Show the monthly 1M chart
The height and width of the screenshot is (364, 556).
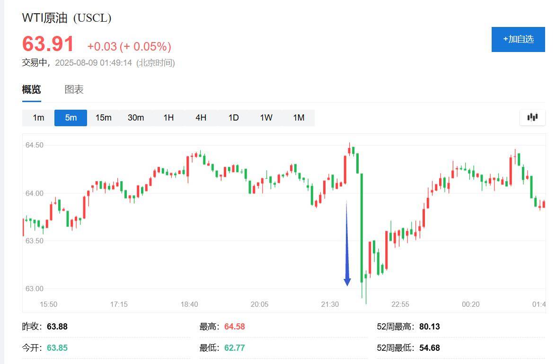click(299, 118)
